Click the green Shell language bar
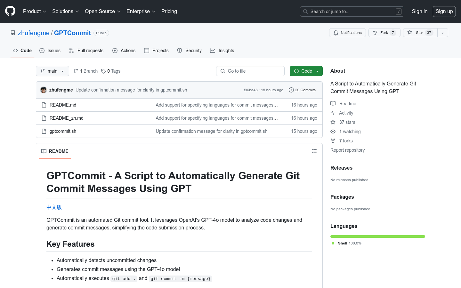The image size is (461, 288). tap(378, 236)
